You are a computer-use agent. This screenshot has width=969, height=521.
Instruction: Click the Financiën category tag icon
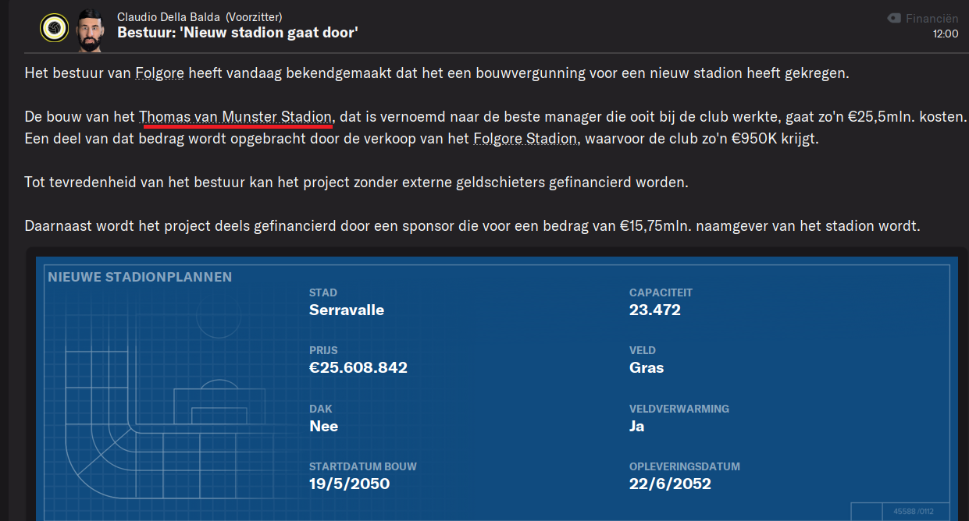click(x=893, y=18)
